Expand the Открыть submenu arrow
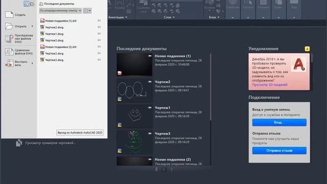327x184 pixels. [32, 26]
